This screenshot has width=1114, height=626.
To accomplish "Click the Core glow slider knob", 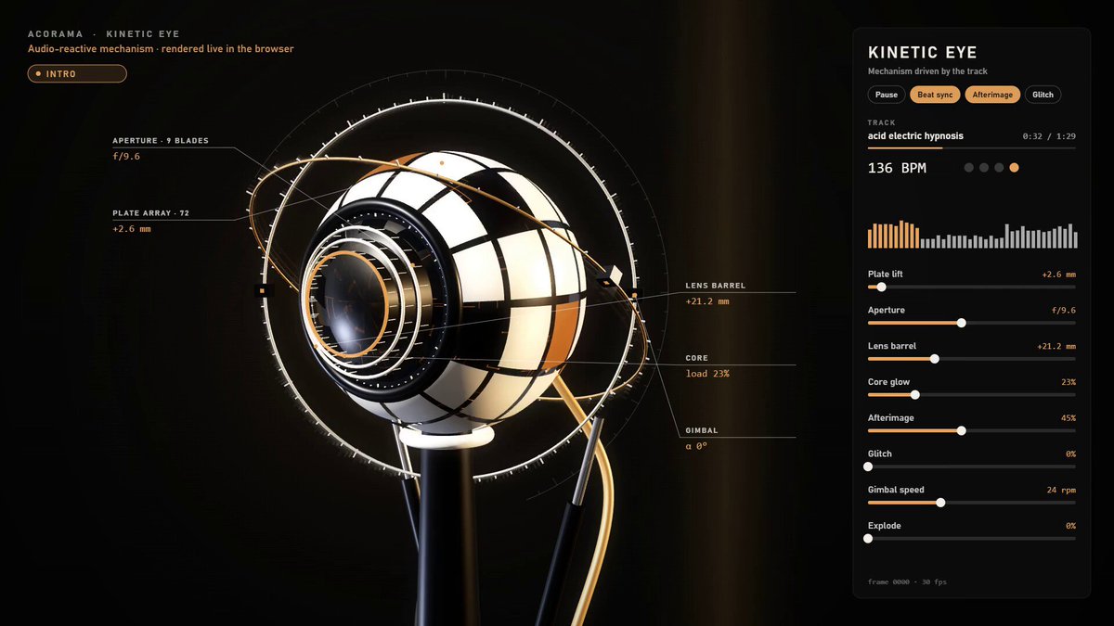I will click(x=915, y=395).
